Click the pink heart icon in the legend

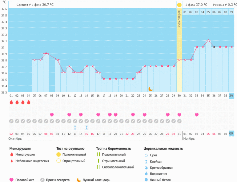12,180
